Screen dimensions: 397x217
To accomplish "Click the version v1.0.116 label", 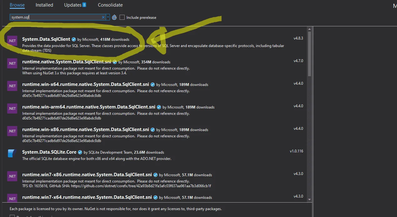I will [296, 151].
